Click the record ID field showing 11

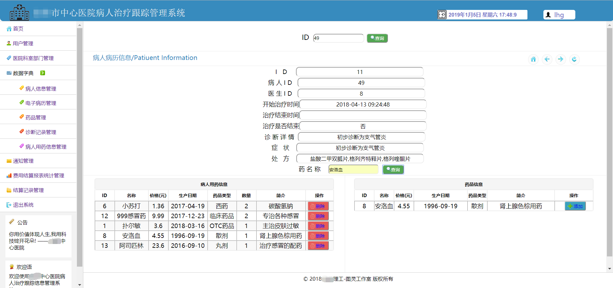pyautogui.click(x=360, y=72)
